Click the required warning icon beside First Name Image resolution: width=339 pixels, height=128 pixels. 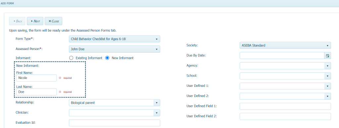tap(60, 78)
